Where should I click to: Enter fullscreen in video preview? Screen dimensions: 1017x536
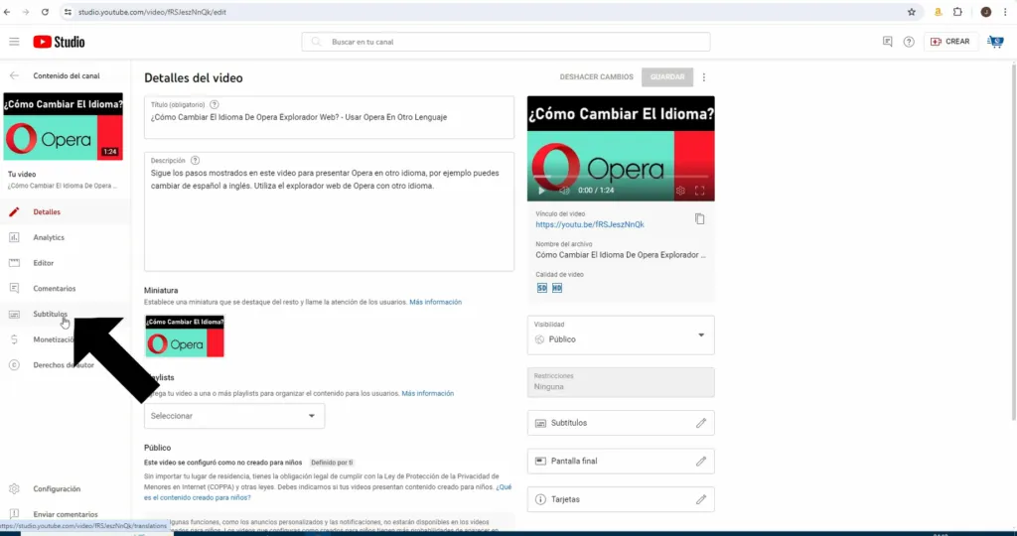700,191
